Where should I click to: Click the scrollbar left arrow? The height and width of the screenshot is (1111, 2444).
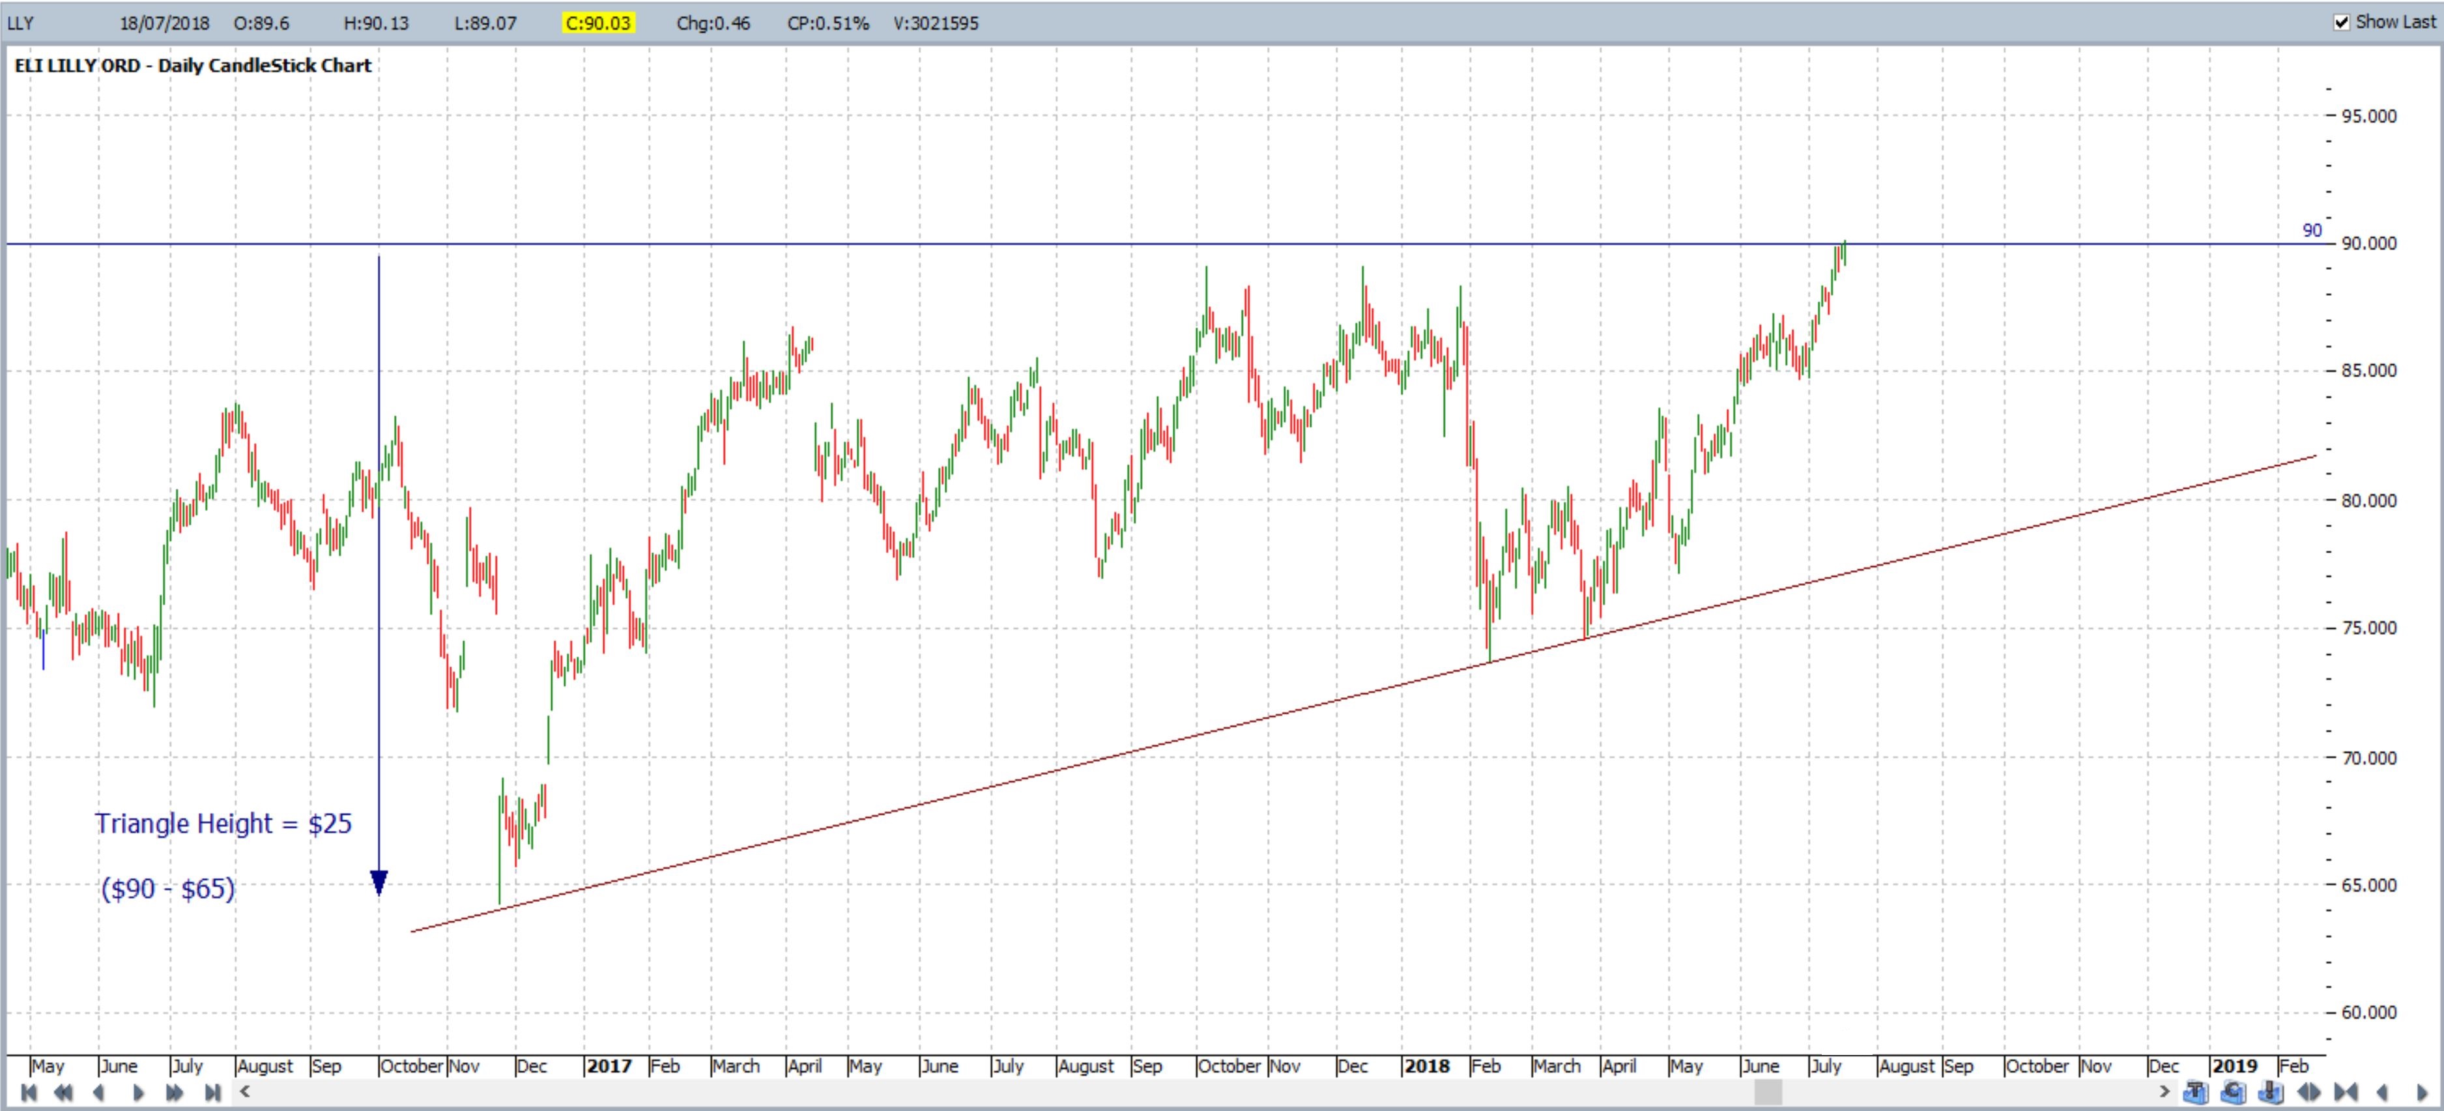coord(245,1091)
